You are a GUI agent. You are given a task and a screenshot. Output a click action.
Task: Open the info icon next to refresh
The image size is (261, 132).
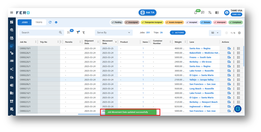pyautogui.click(x=56, y=22)
